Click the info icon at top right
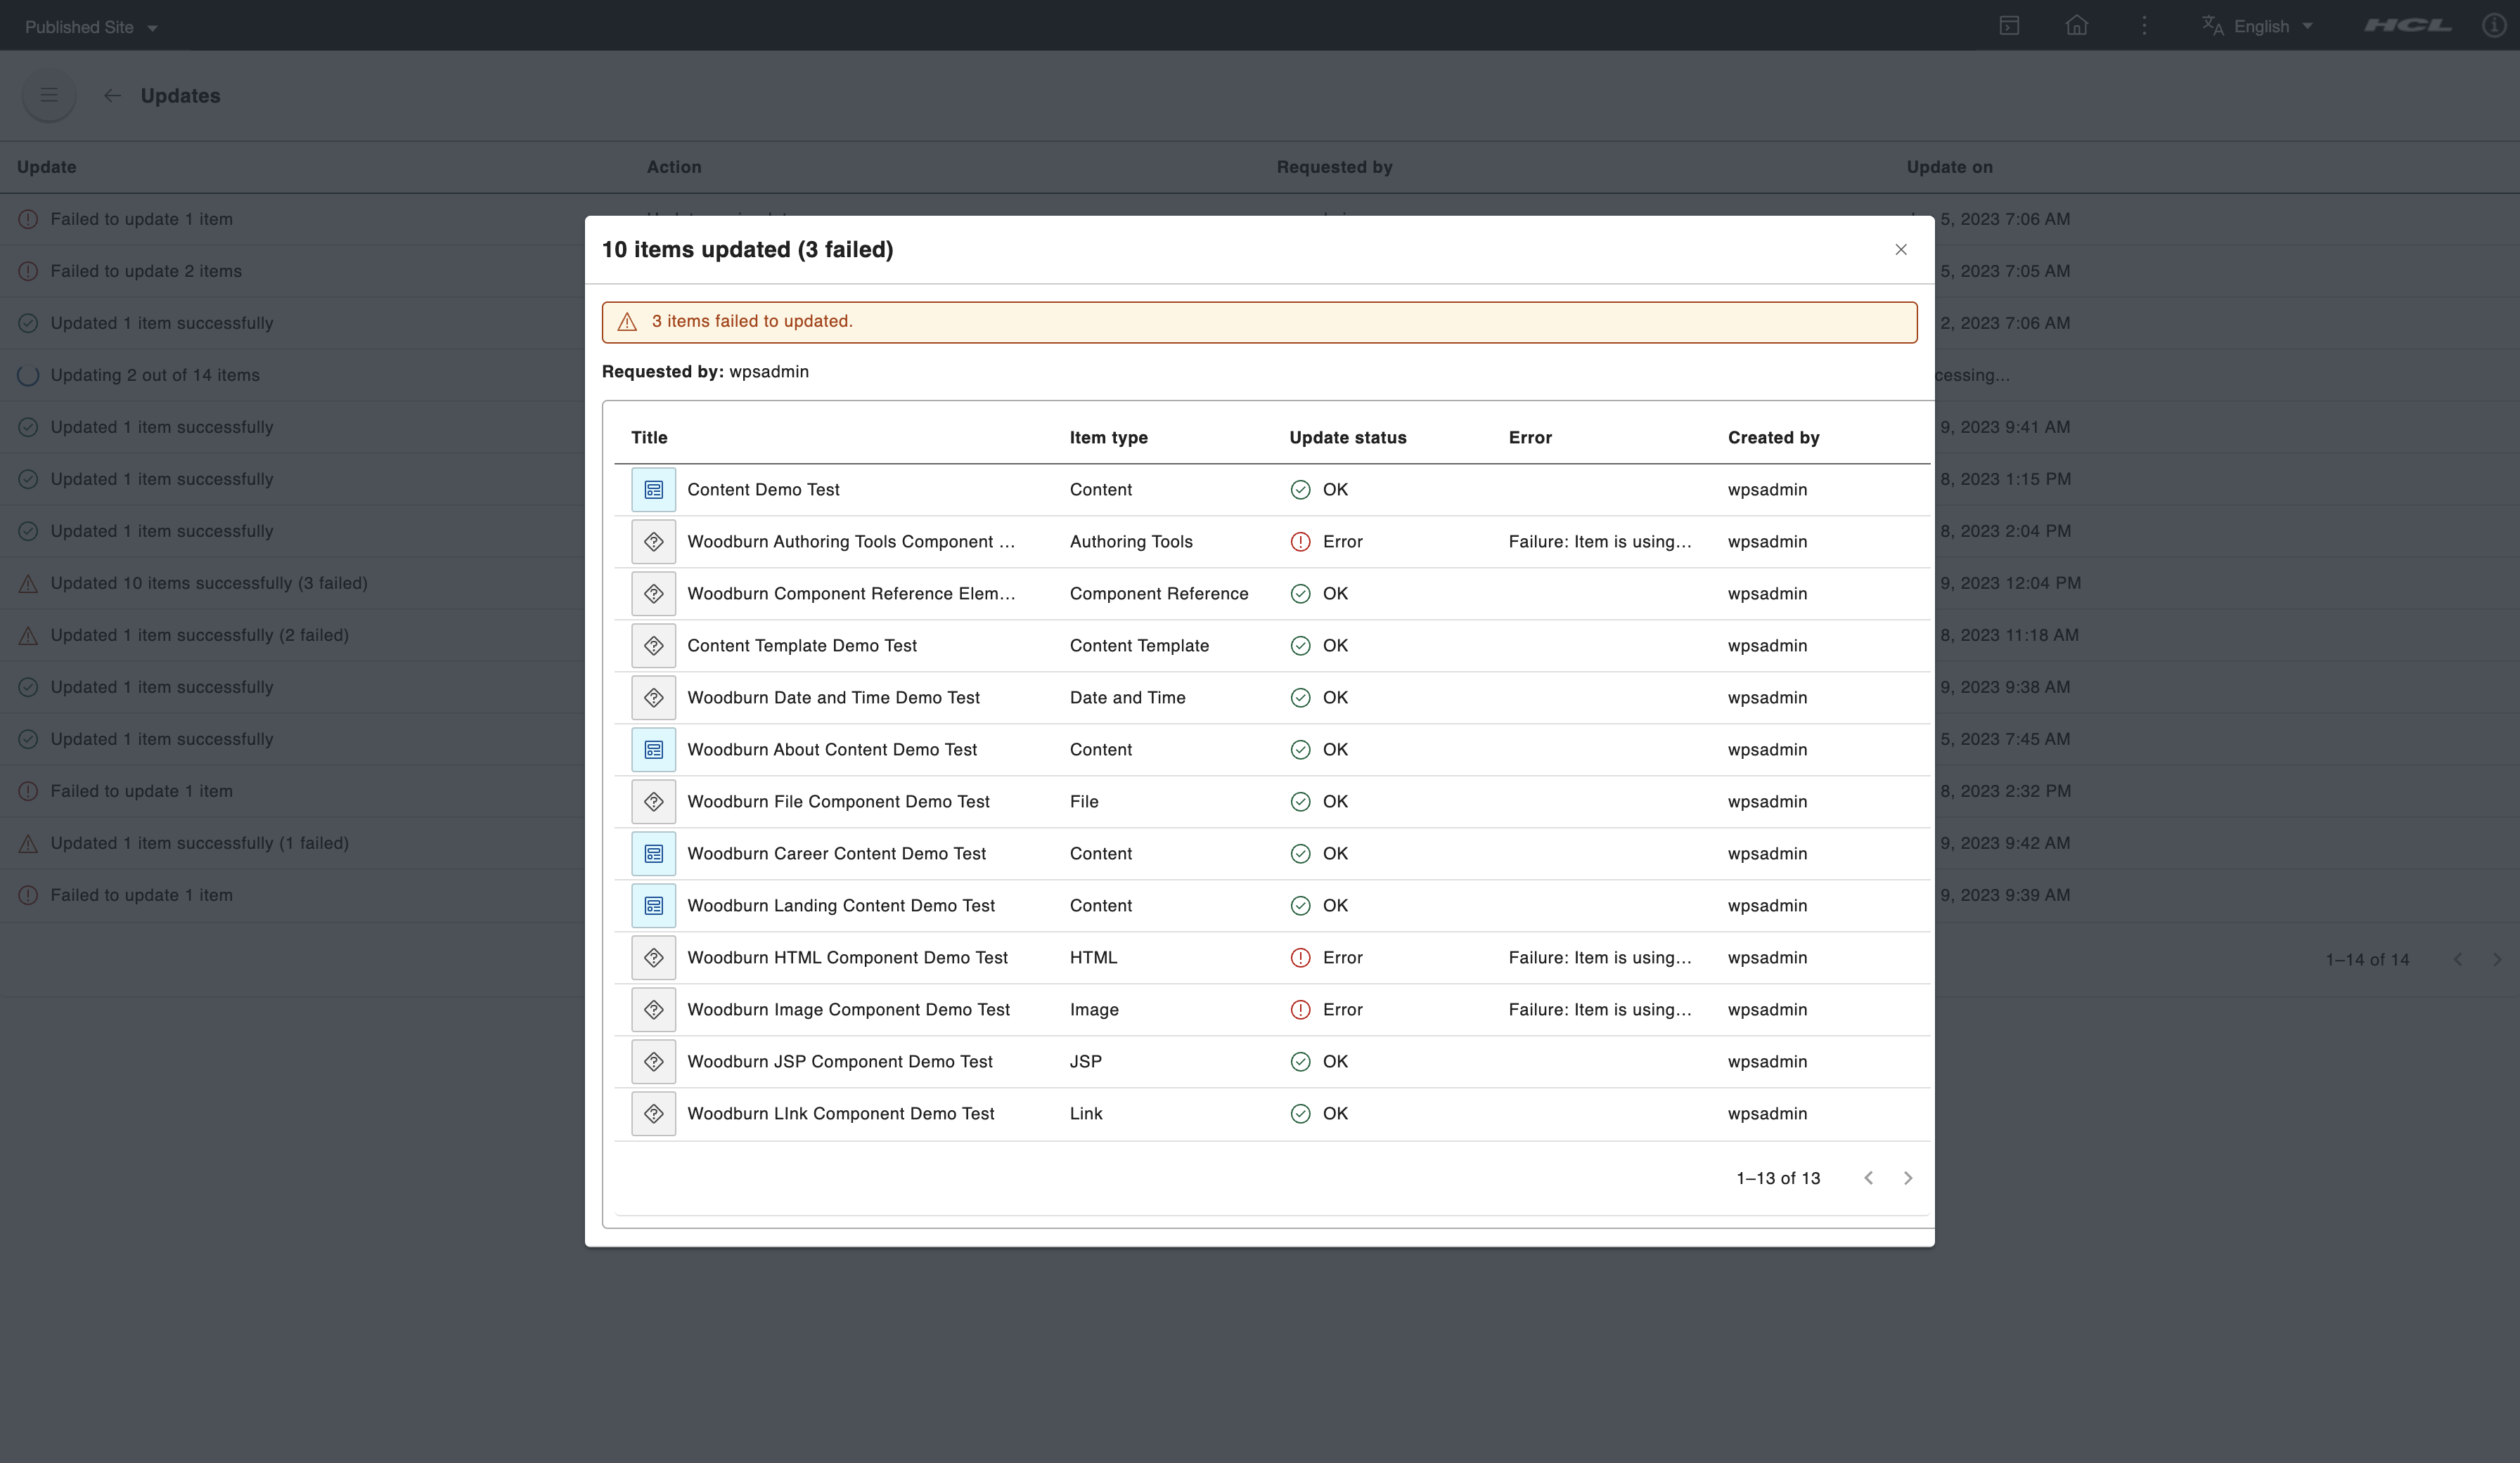The width and height of the screenshot is (2520, 1463). [x=2493, y=26]
